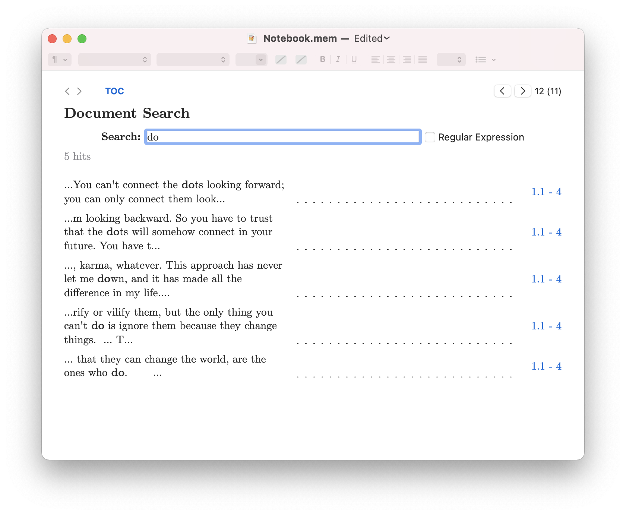Click the 'Document Search' heading
Screen dimensions: 626x515
coord(127,113)
